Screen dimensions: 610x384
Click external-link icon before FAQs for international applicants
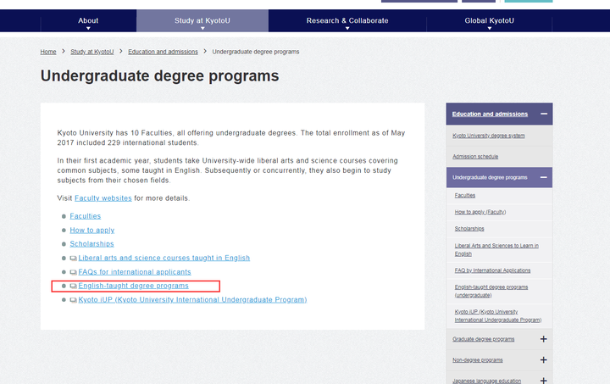[74, 272]
